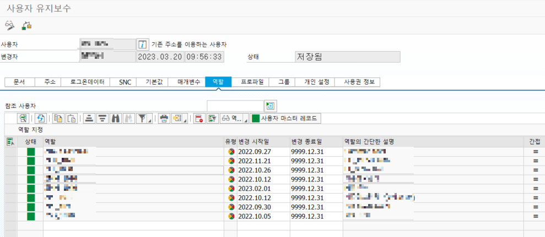Click the Copy icon in roles toolbar

[x=58, y=118]
